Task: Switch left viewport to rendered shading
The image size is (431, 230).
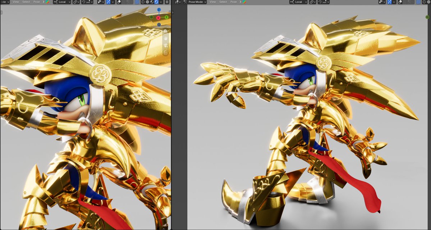Action: pyautogui.click(x=156, y=2)
